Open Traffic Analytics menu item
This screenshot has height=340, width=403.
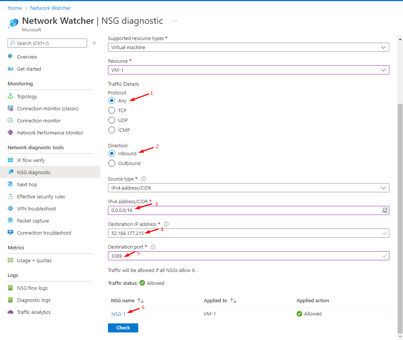[34, 312]
